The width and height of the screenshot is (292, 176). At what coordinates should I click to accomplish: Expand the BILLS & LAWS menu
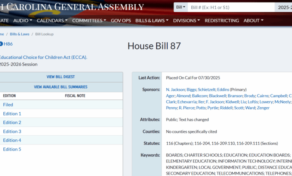(x=152, y=21)
